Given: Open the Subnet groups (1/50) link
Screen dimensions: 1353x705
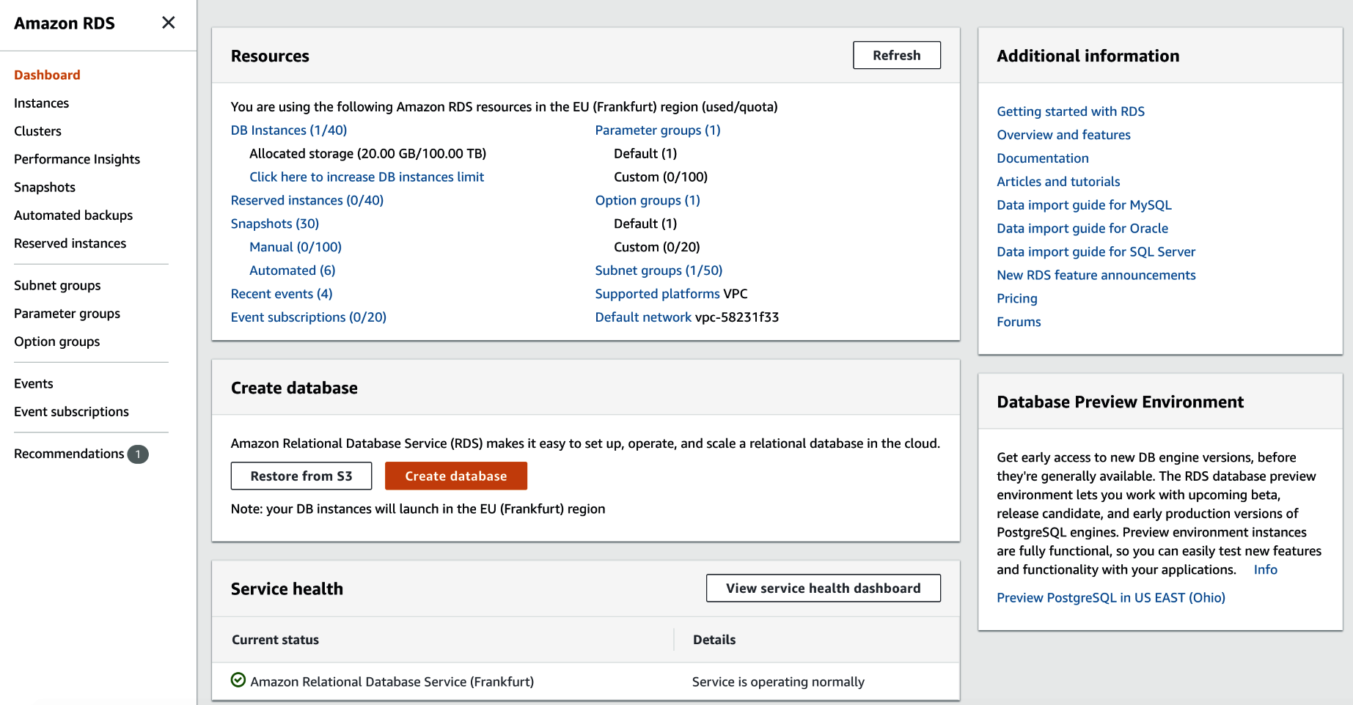Looking at the screenshot, I should (x=658, y=270).
